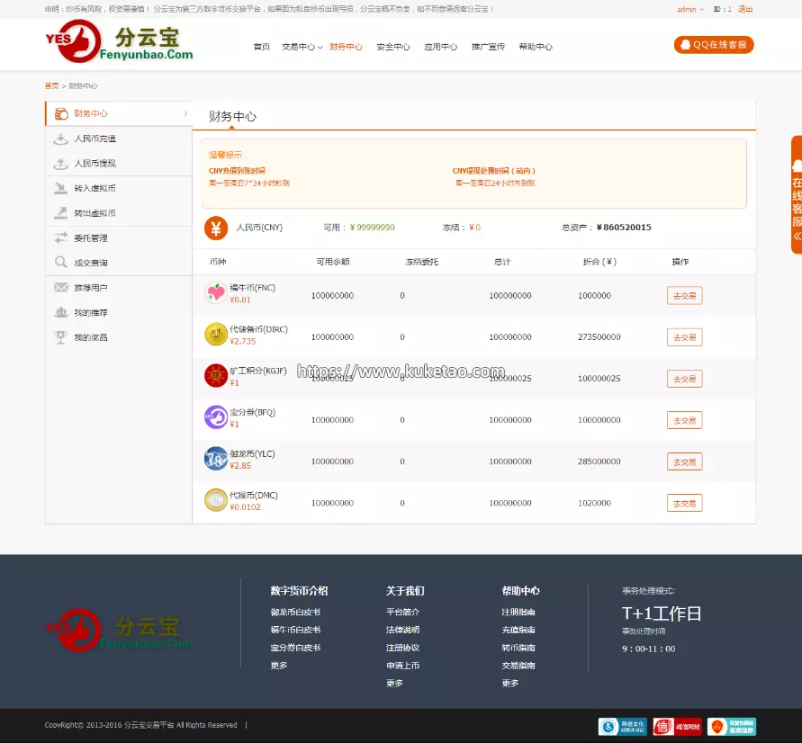
Task: Click the chevron on 财务中心 sidebar item
Action: click(x=185, y=113)
